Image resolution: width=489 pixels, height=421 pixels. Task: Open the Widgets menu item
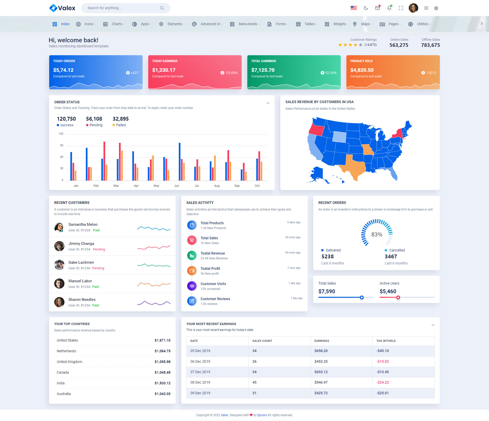339,24
